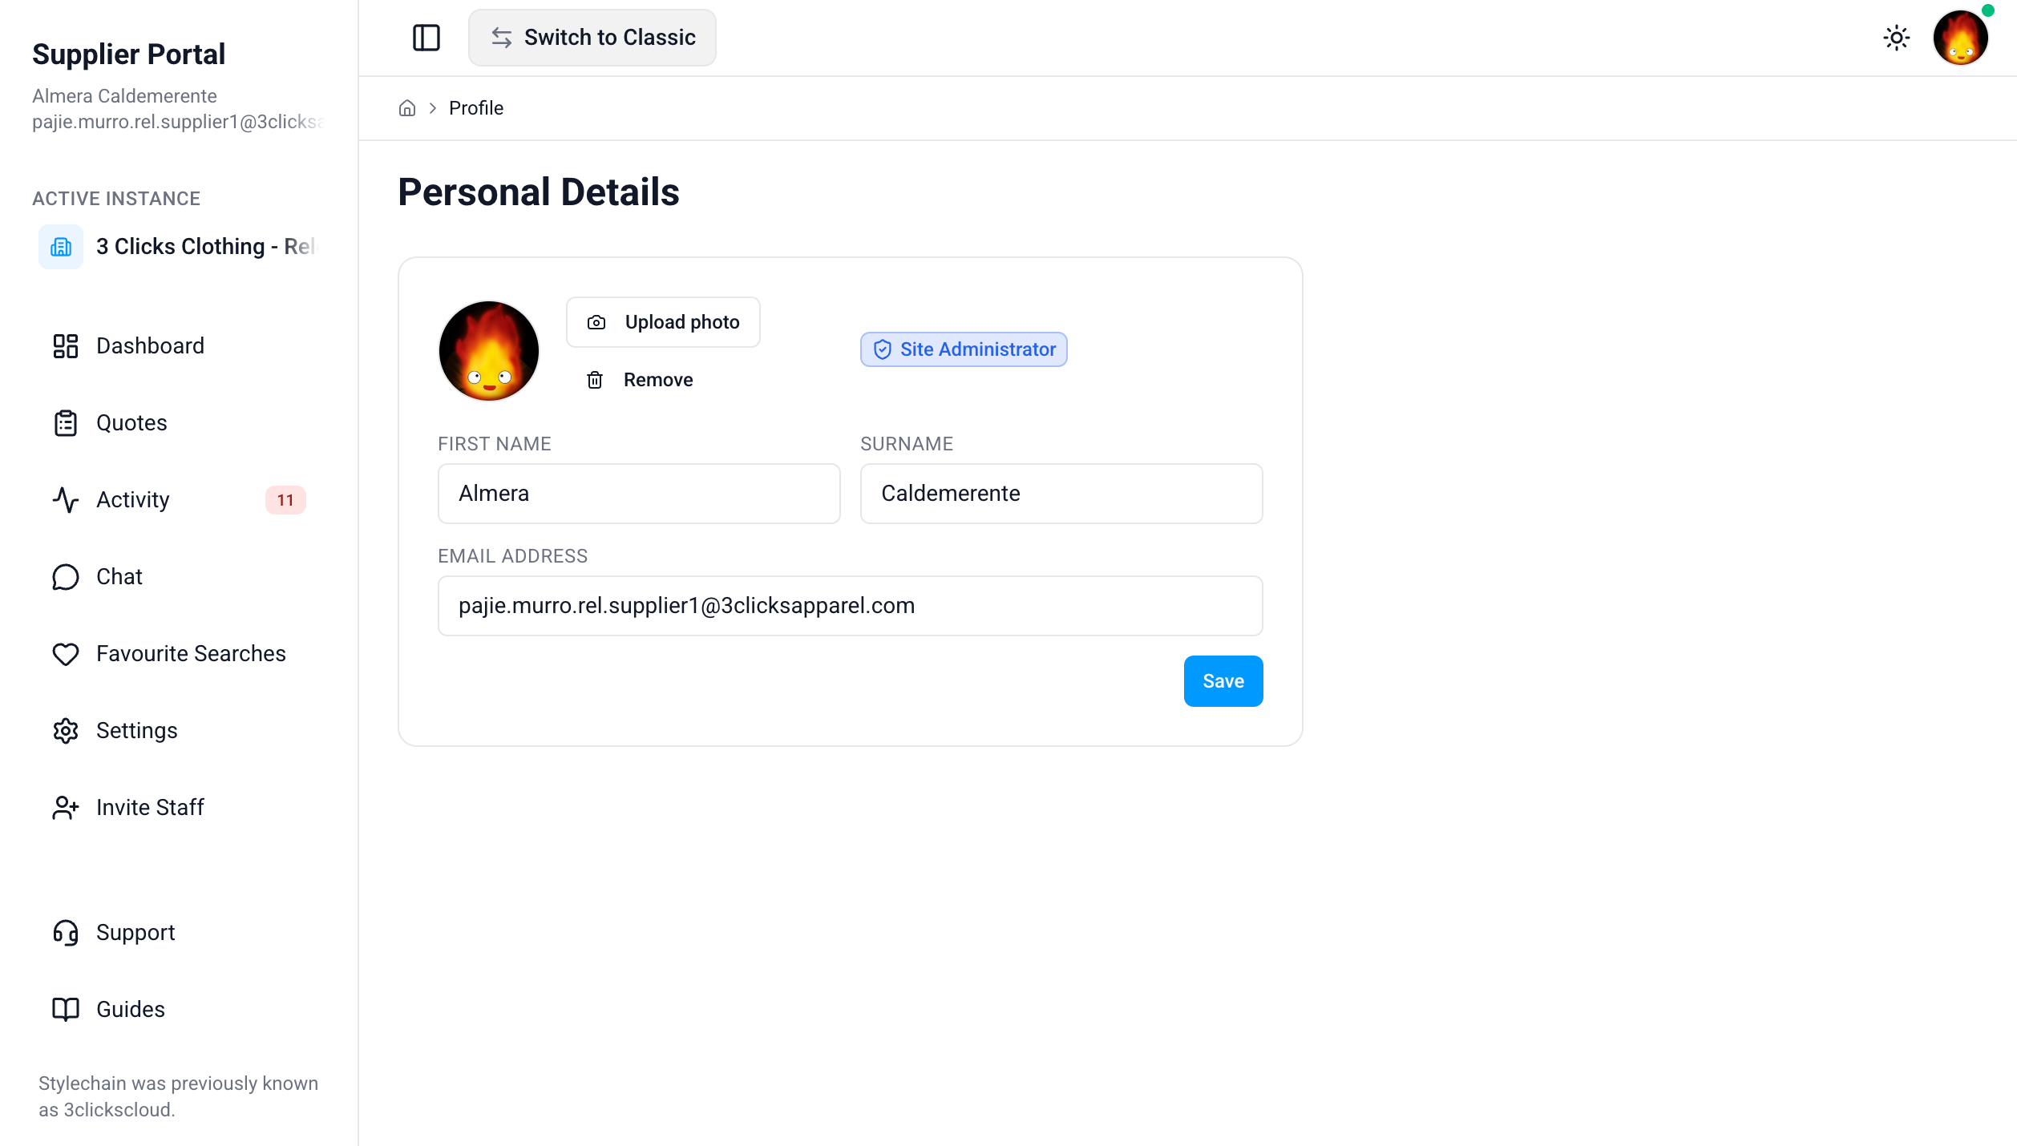
Task: Open Favourite Searches heart icon
Action: pos(66,654)
